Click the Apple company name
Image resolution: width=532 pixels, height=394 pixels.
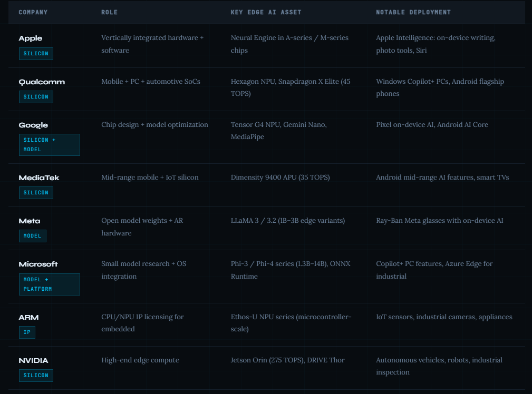pos(31,38)
